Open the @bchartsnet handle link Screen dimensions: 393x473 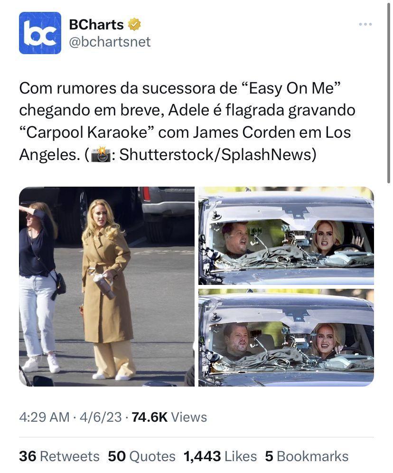tap(110, 42)
